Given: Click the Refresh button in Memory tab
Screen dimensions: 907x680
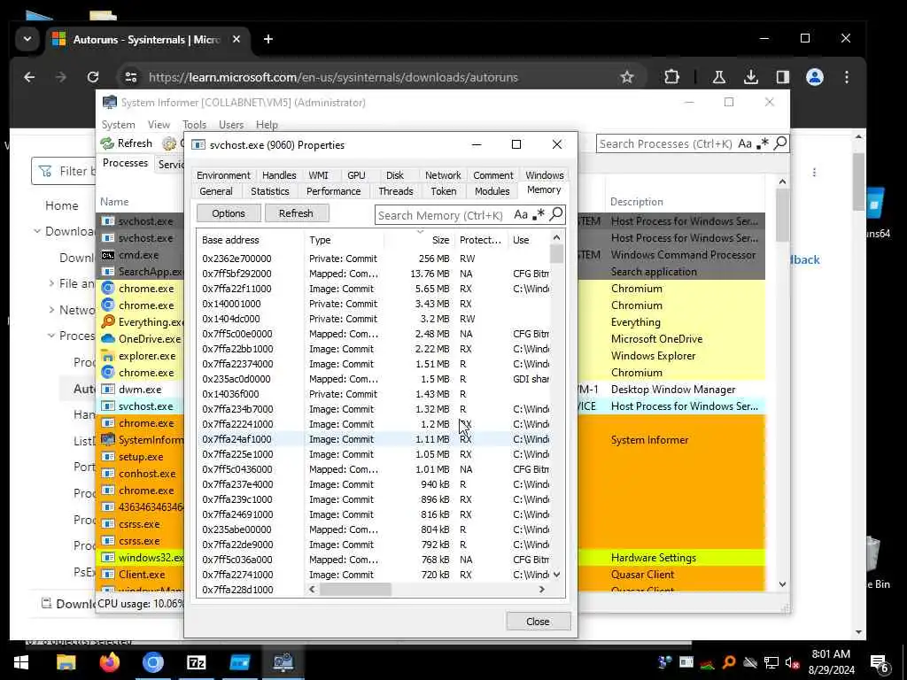Looking at the screenshot, I should pyautogui.click(x=296, y=213).
